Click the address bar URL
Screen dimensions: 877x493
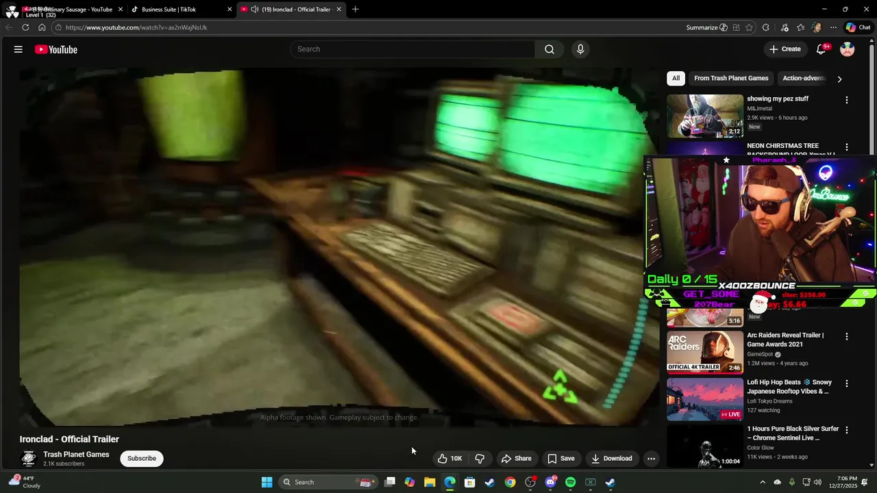coord(136,27)
